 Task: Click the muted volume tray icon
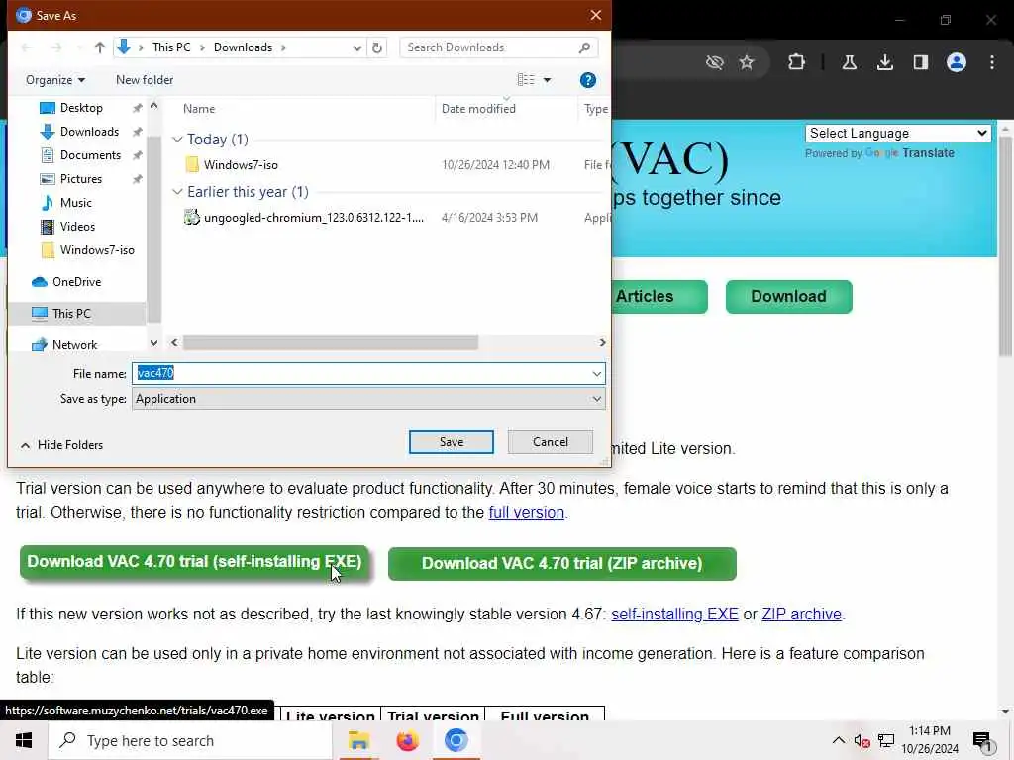(862, 740)
